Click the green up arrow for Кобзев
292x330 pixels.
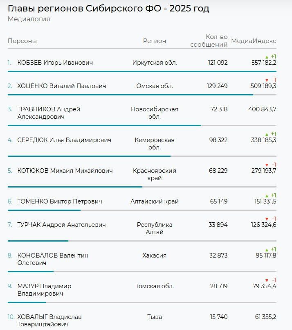267,57
